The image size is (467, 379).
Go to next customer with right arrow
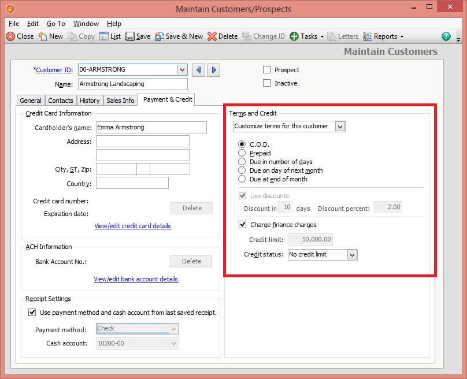tap(213, 70)
